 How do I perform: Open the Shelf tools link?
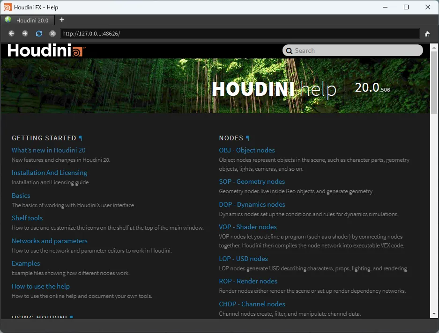click(27, 218)
